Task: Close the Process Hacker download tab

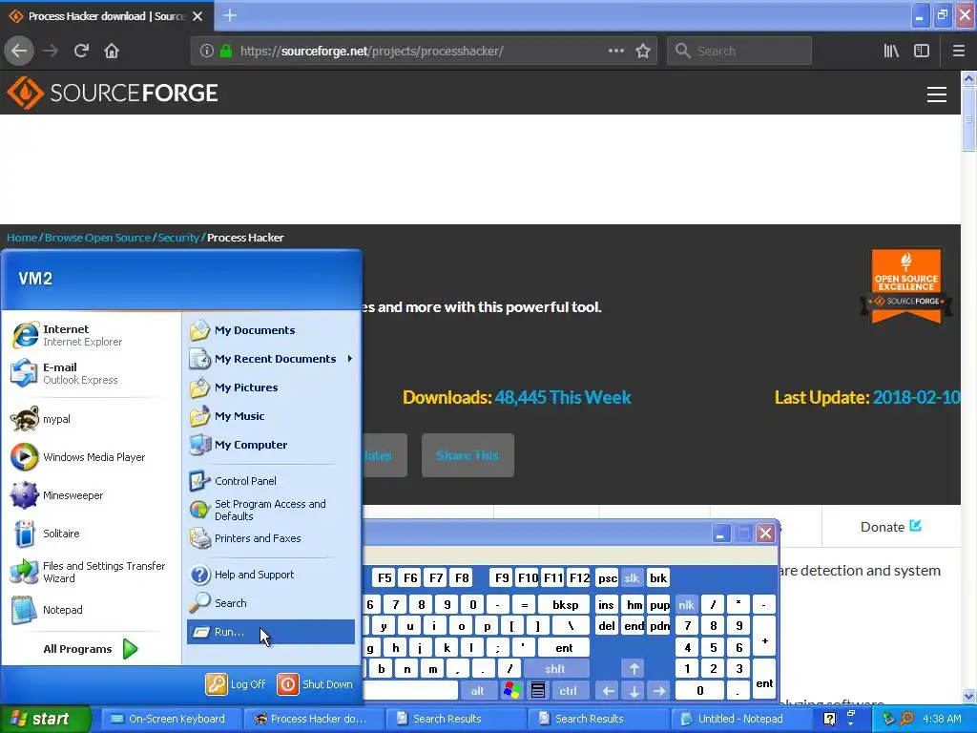Action: 197,16
